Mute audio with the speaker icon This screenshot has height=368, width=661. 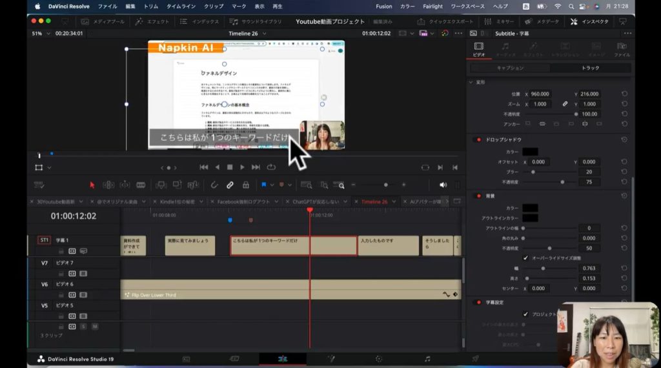pyautogui.click(x=443, y=185)
